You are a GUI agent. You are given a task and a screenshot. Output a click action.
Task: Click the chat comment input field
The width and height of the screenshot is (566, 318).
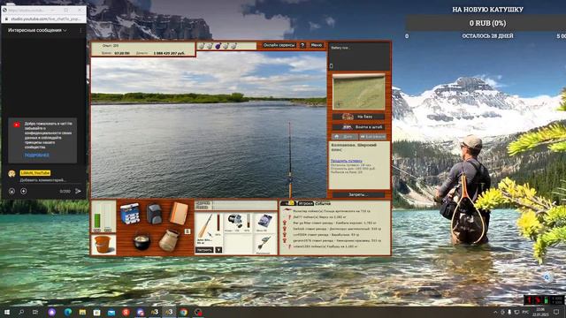tap(42, 180)
